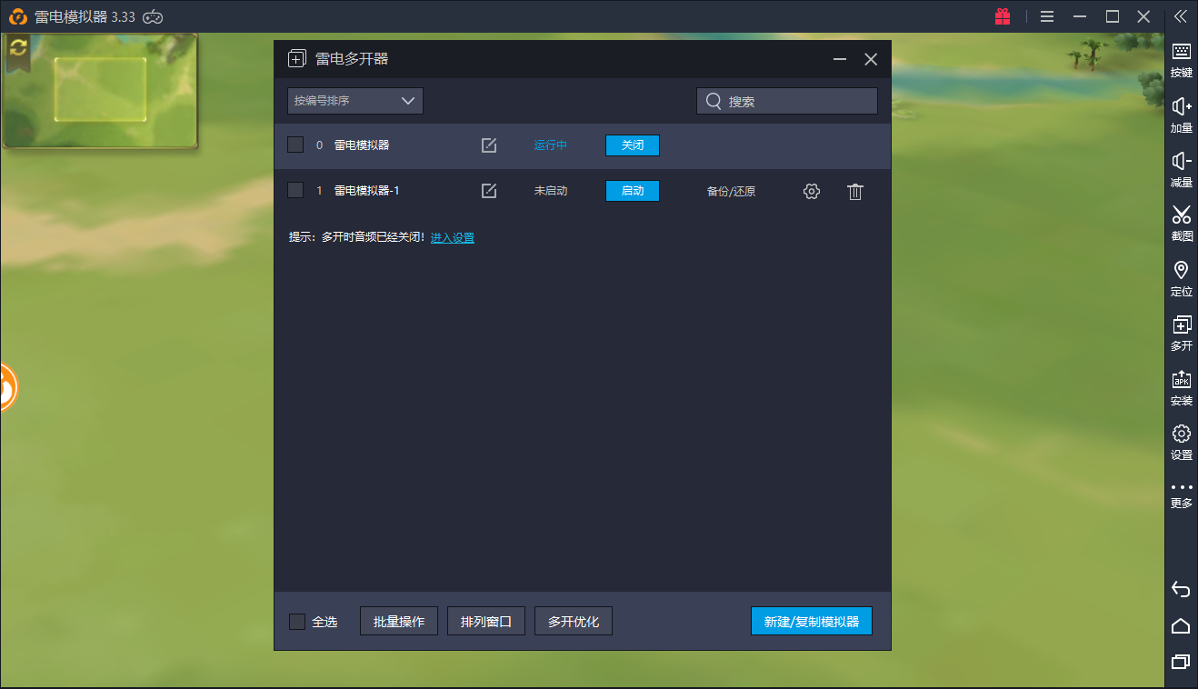The height and width of the screenshot is (689, 1198).
Task: Open the 按编号排序 sort dropdown
Action: click(x=355, y=101)
